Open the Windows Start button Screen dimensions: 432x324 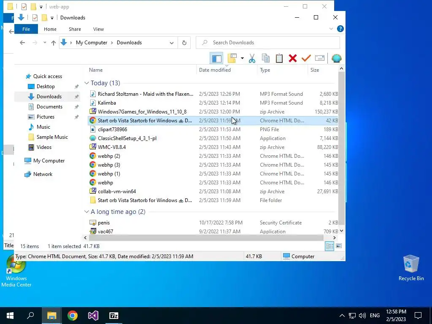tap(10, 316)
